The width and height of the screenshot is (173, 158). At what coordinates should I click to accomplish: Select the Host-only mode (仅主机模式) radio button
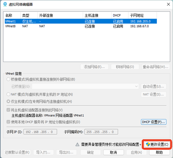(8, 101)
